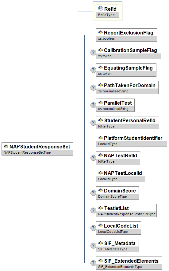Click the question mark icon next to EquatingSampleFlag
Image resolution: width=169 pixels, height=271 pixels.
click(x=93, y=70)
